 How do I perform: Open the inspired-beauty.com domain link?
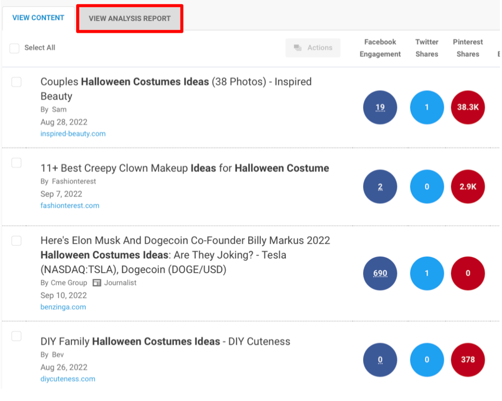tap(73, 133)
